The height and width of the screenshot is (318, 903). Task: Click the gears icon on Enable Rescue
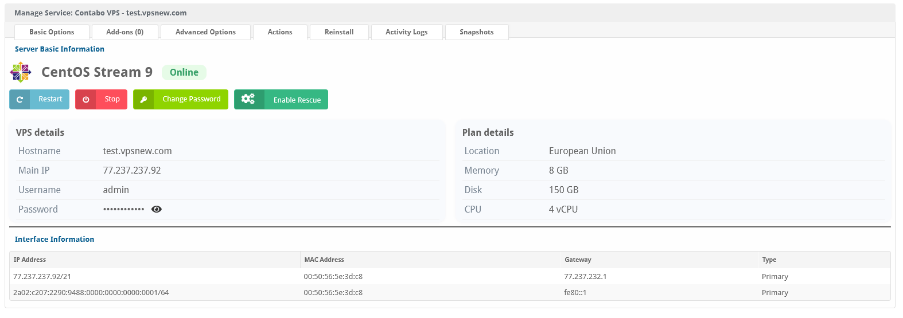248,99
